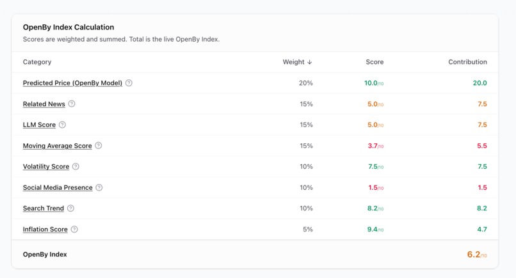Click LLM Score row's 15% weight
The width and height of the screenshot is (516, 278).
(306, 125)
